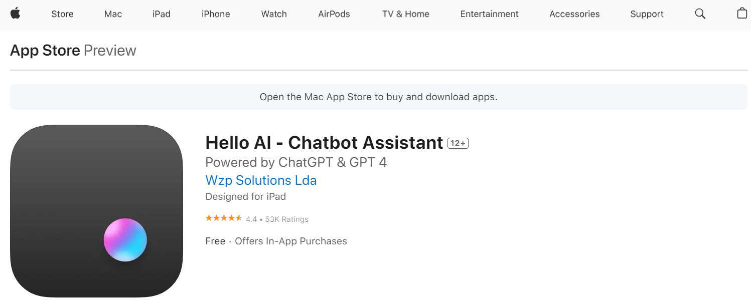The width and height of the screenshot is (751, 302).
Task: Click the 53K Ratings text
Action: click(287, 219)
